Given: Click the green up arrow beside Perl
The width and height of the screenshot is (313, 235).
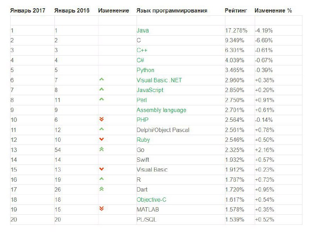Looking at the screenshot, I should 101,99.
